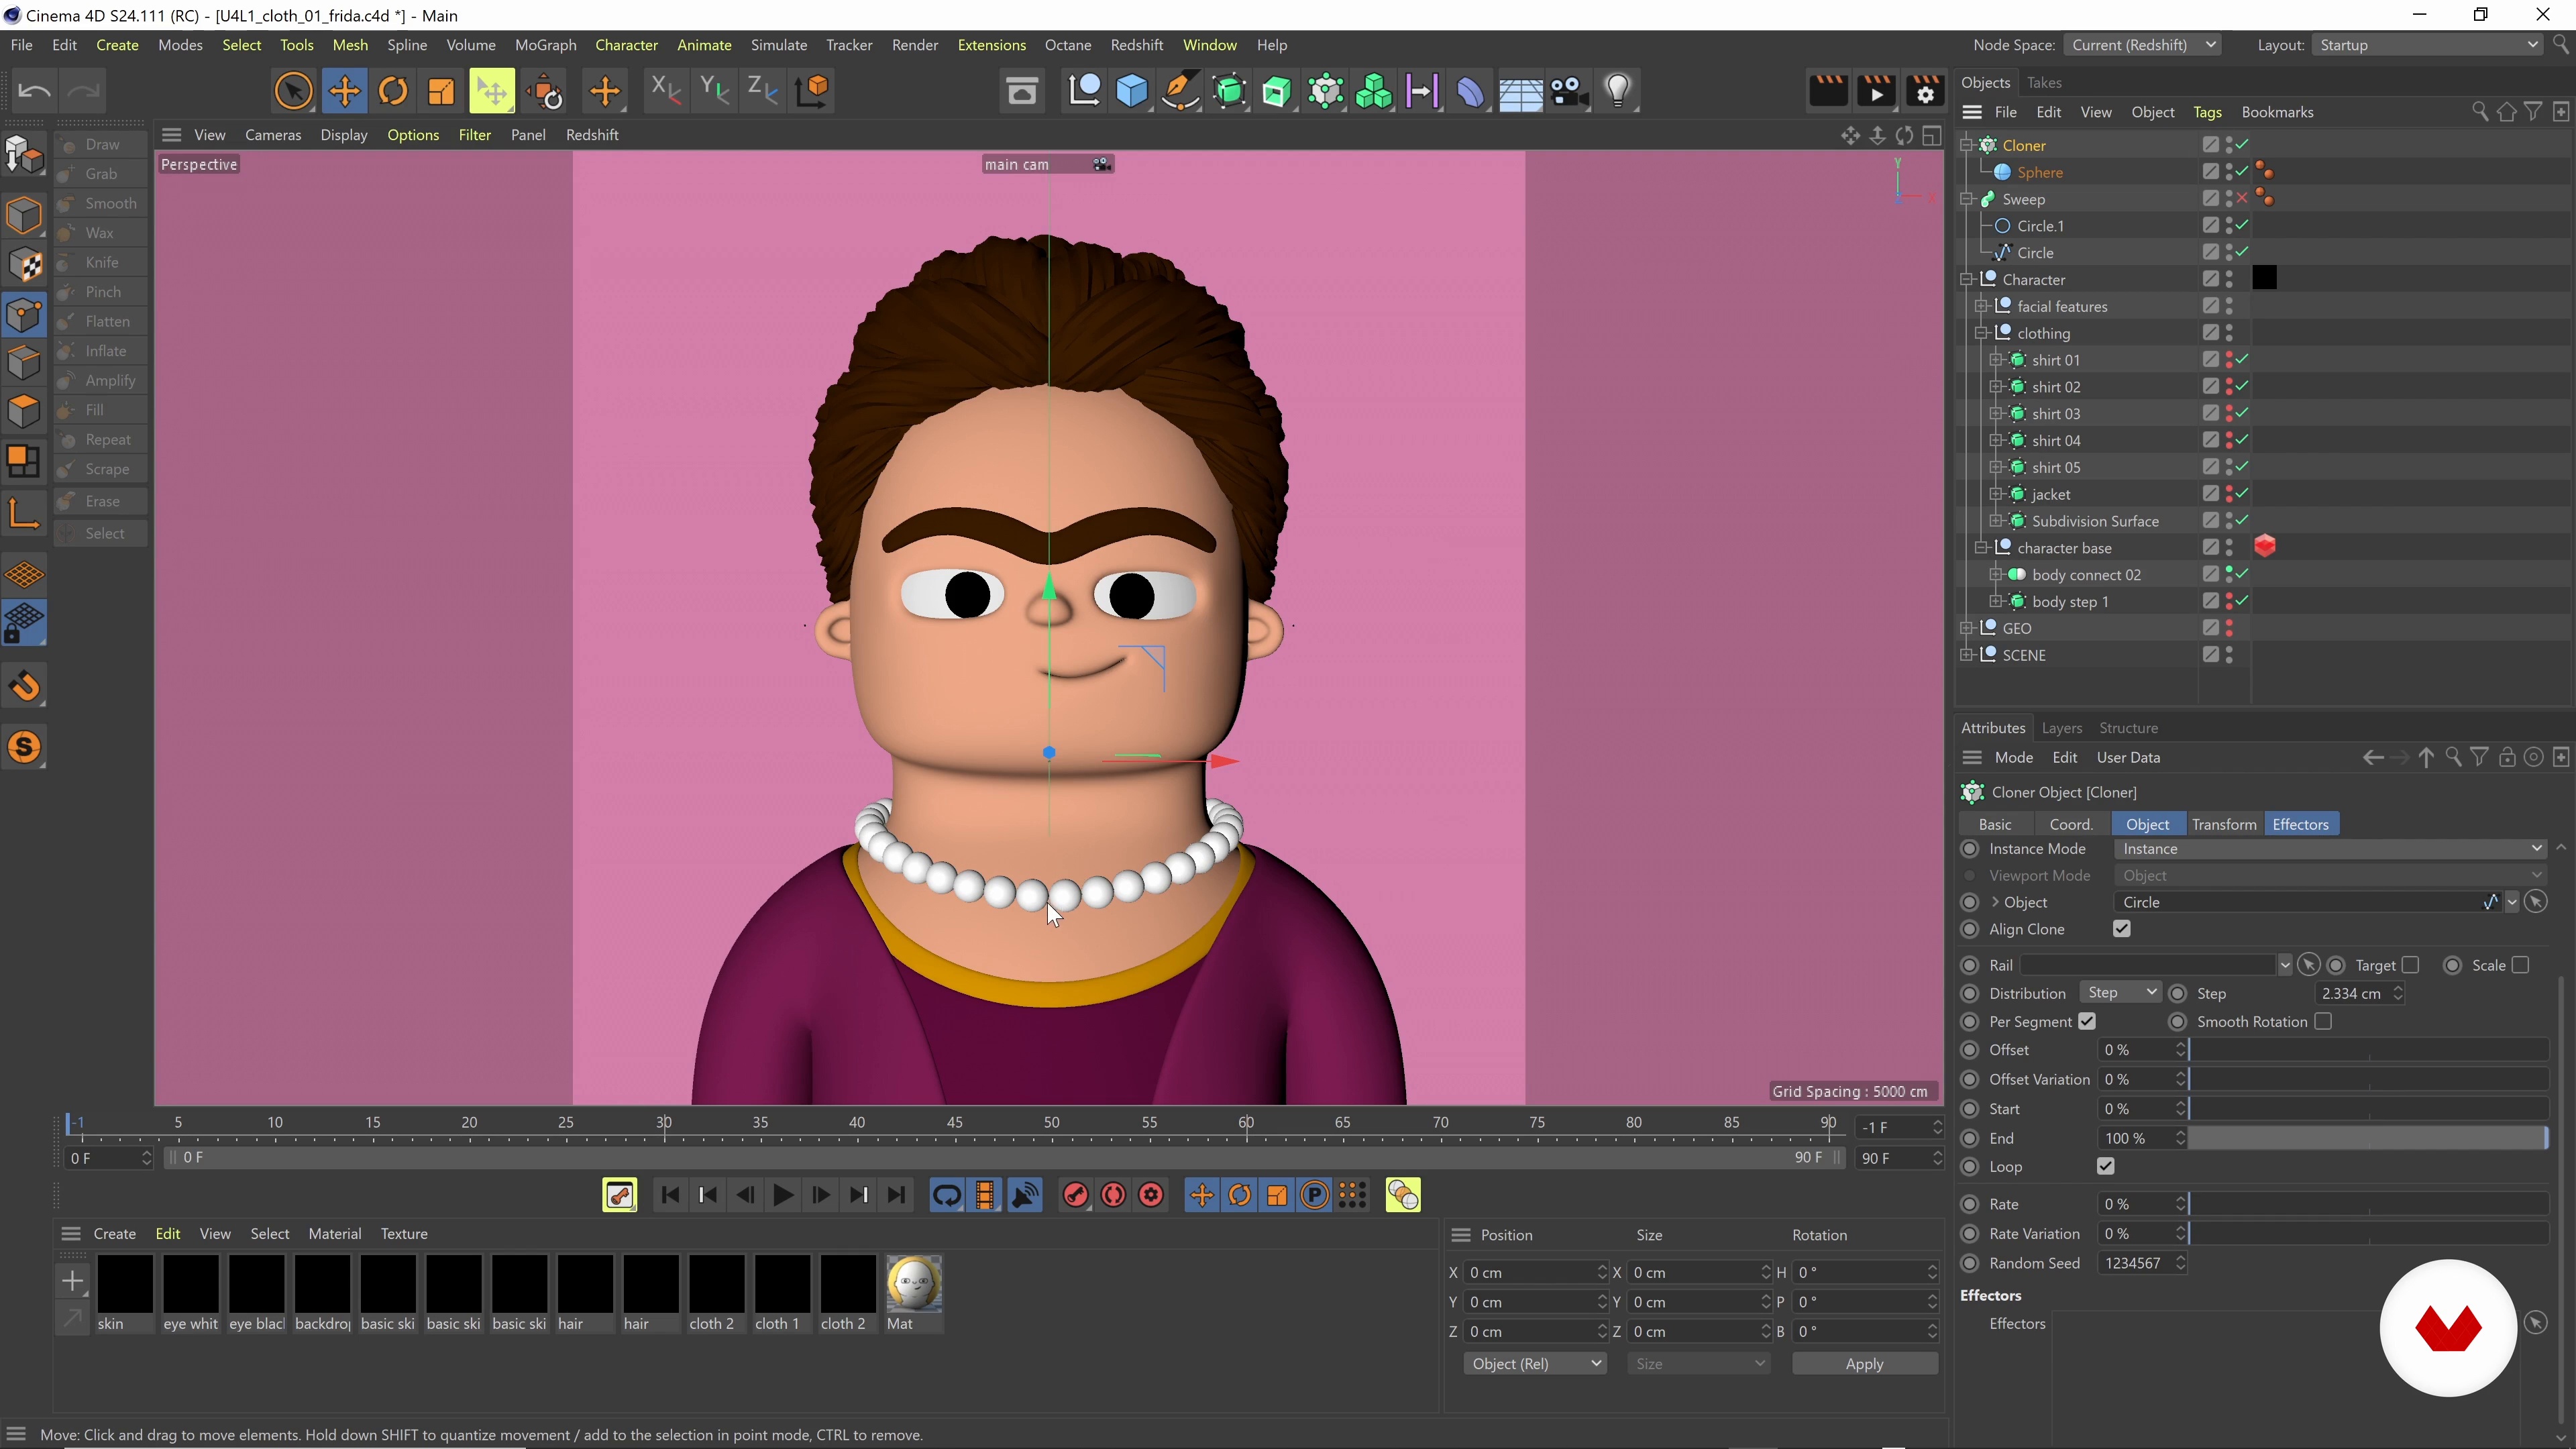
Task: Select the Scale tool
Action: (441, 91)
